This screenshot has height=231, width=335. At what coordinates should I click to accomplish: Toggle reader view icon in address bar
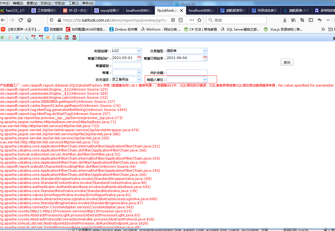[x=181, y=20]
